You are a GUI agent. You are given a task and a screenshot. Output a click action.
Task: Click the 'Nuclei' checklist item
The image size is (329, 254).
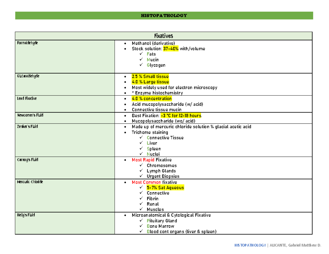[x=153, y=154]
